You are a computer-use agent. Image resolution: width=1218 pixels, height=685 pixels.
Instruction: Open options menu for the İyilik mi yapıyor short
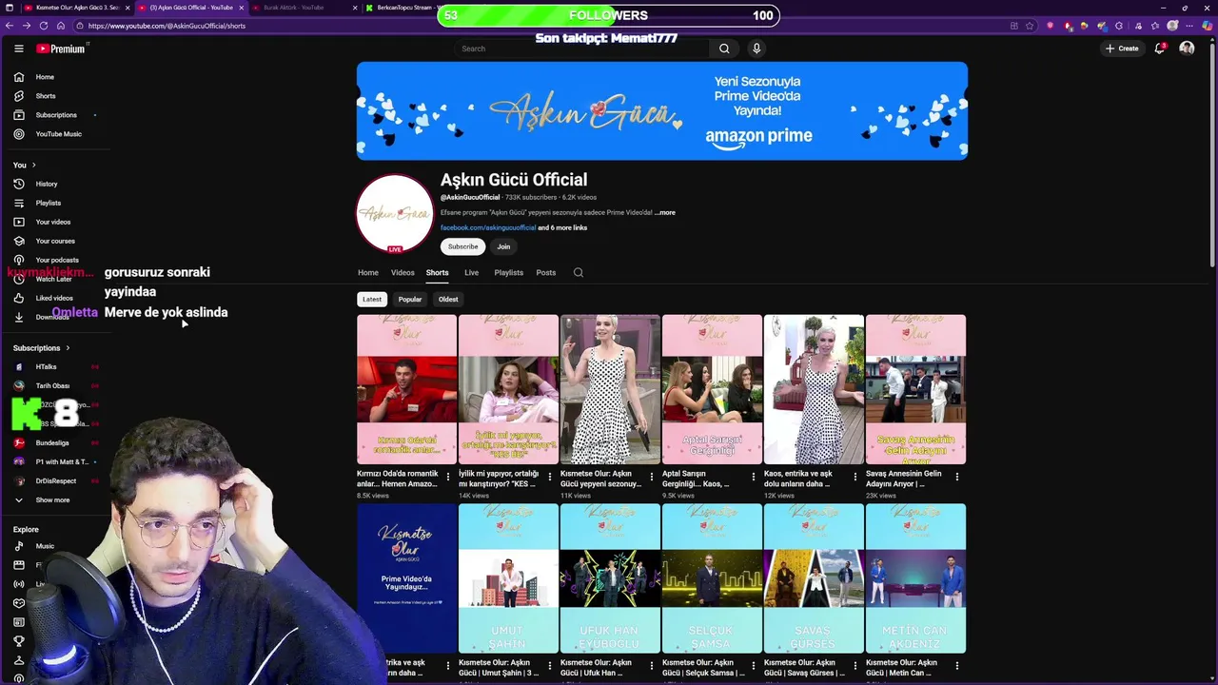(550, 477)
